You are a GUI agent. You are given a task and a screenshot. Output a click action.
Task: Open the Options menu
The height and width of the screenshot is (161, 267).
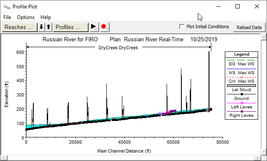[26, 17]
